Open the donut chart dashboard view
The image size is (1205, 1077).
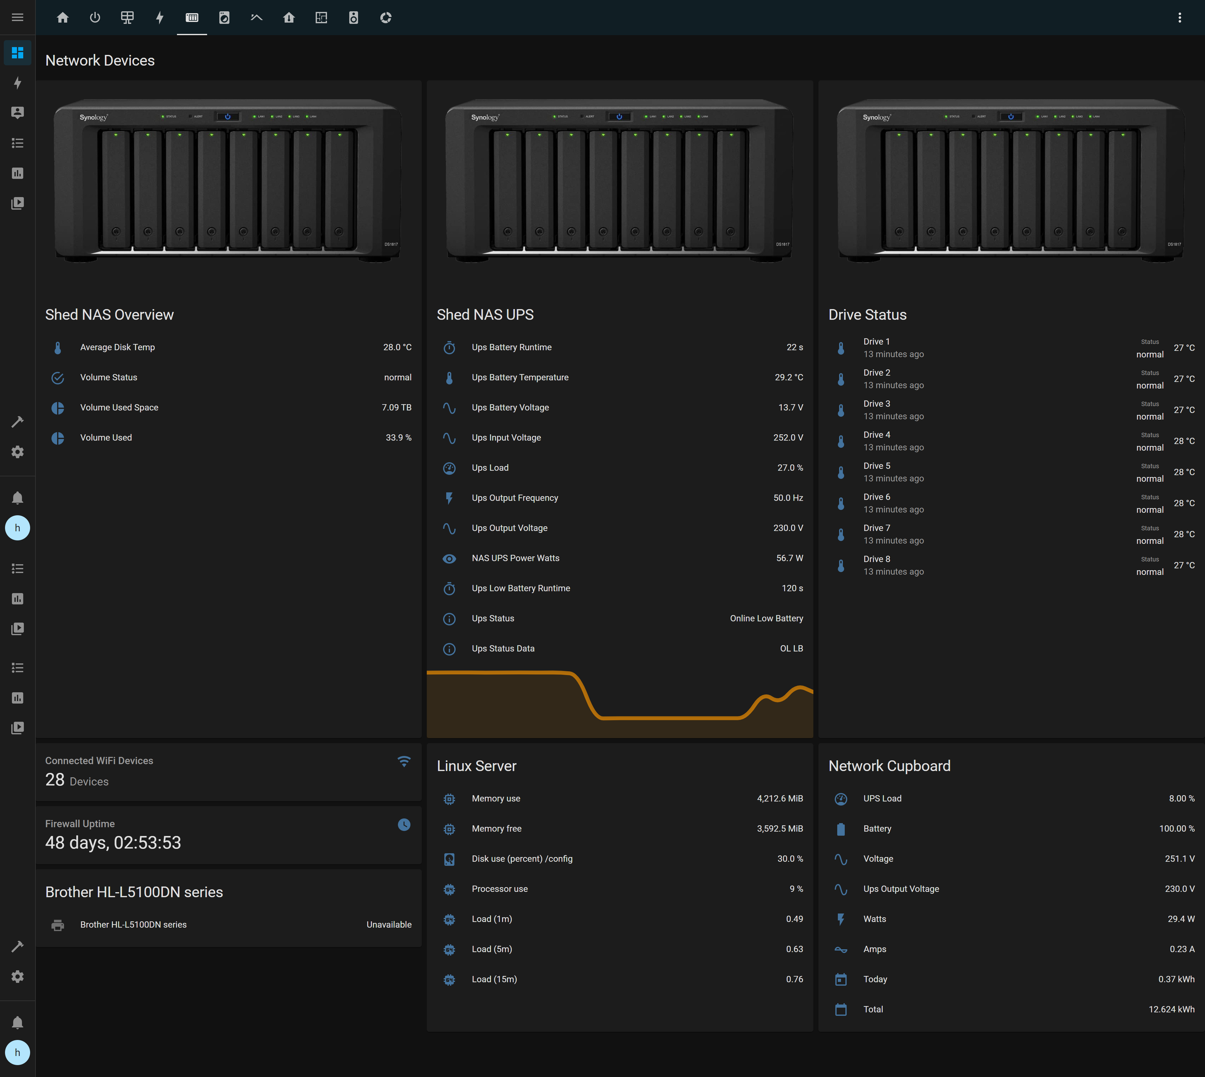pos(386,17)
